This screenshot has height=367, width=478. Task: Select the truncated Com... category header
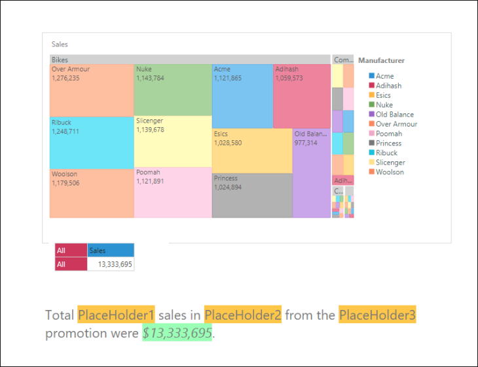pyautogui.click(x=342, y=60)
